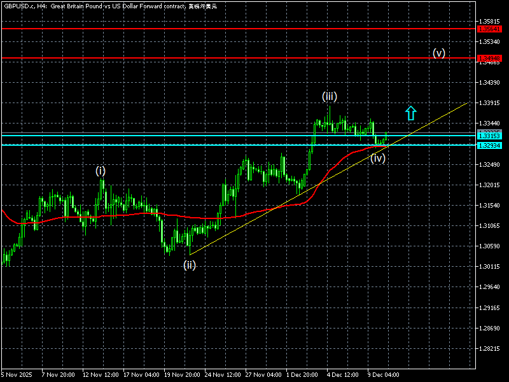The height and width of the screenshot is (382, 509).
Task: Select the (v) wave label
Action: pos(439,53)
